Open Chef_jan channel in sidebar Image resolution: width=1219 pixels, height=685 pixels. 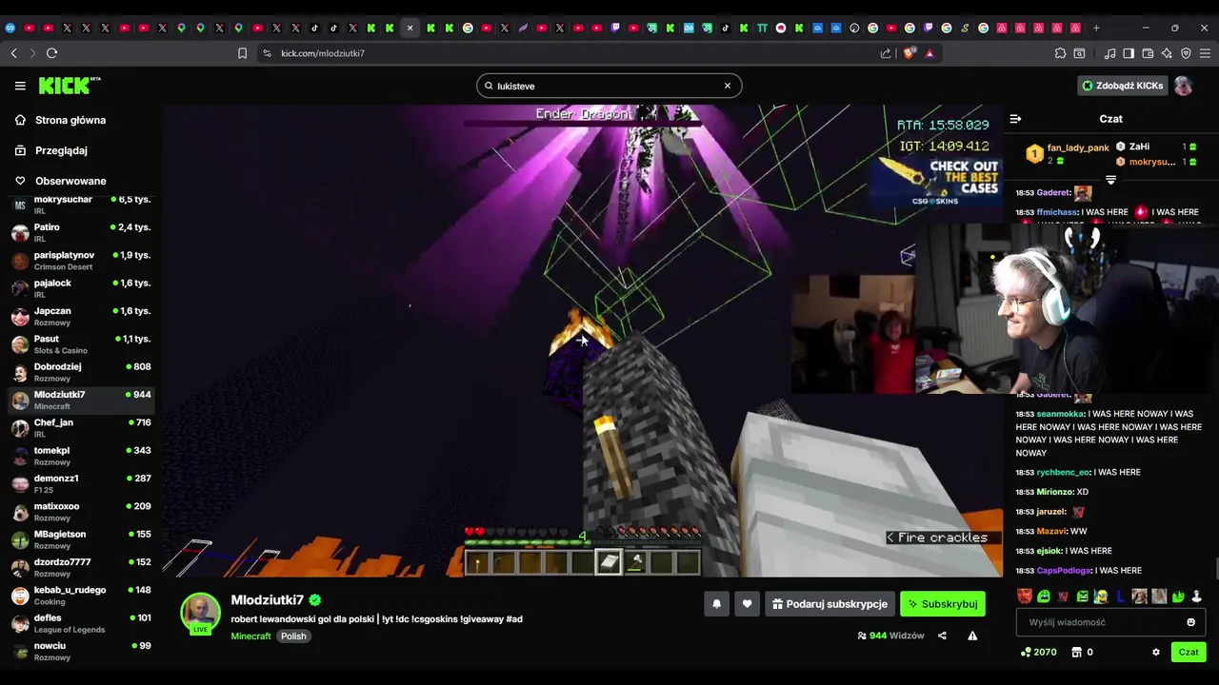click(x=81, y=428)
